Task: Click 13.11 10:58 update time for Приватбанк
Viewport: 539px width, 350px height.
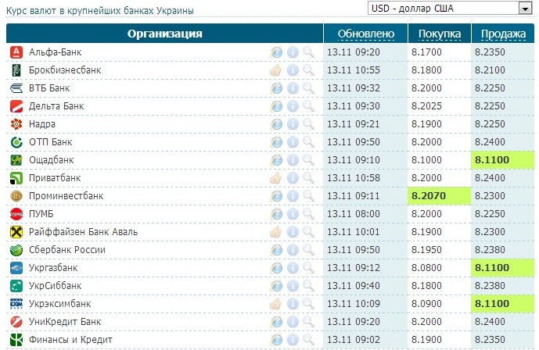Action: tap(354, 178)
